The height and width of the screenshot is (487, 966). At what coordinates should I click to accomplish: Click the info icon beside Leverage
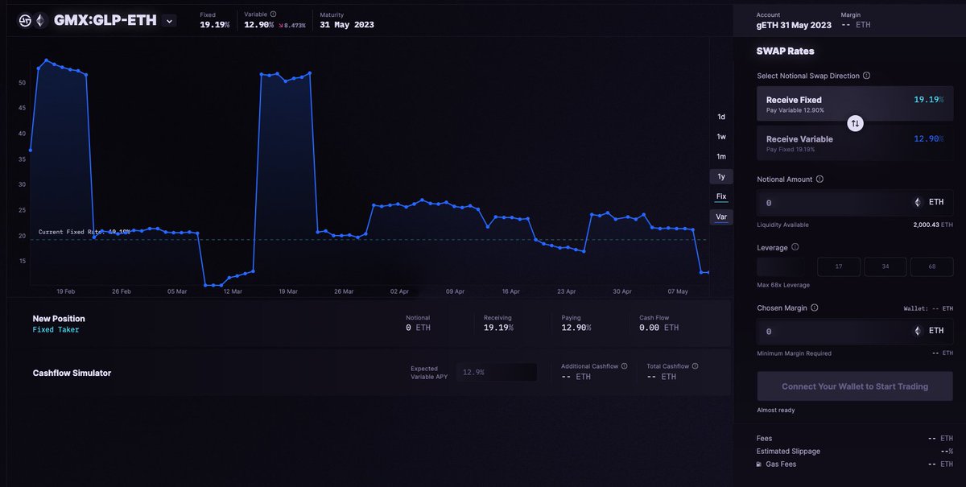(x=795, y=248)
